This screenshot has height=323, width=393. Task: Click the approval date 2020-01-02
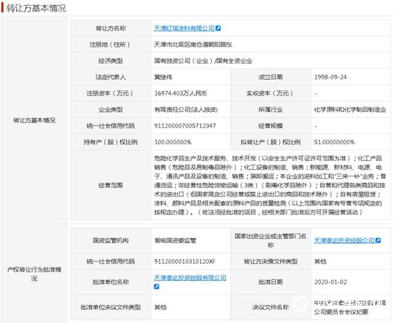point(330,282)
